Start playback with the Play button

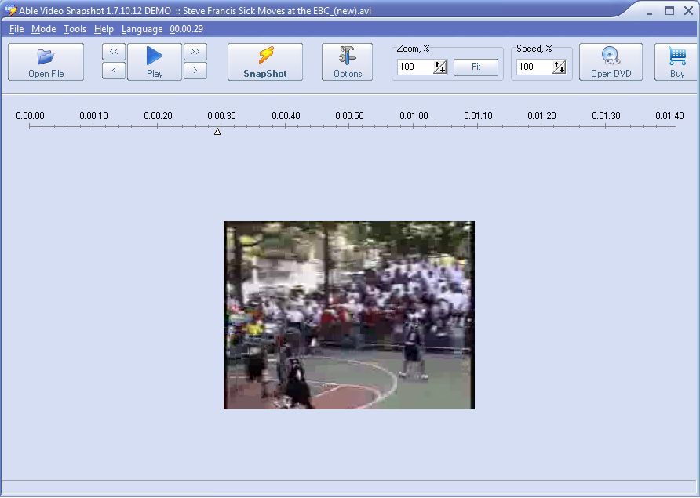point(154,62)
